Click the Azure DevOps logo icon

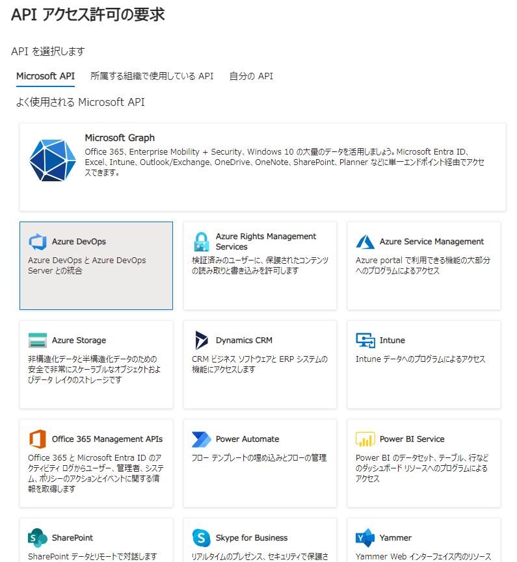coord(38,242)
